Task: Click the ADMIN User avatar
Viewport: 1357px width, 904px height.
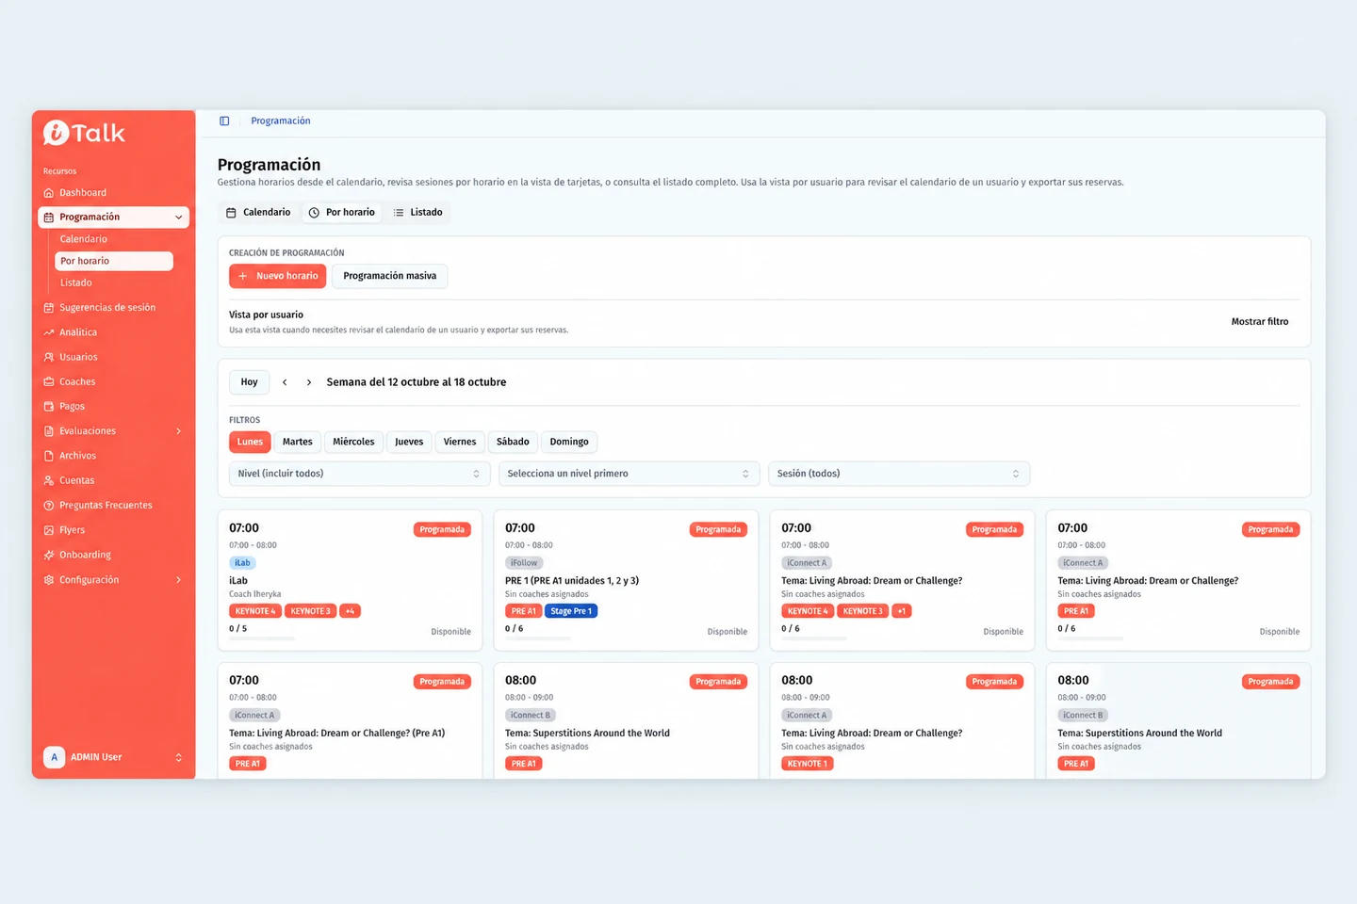Action: 55,757
